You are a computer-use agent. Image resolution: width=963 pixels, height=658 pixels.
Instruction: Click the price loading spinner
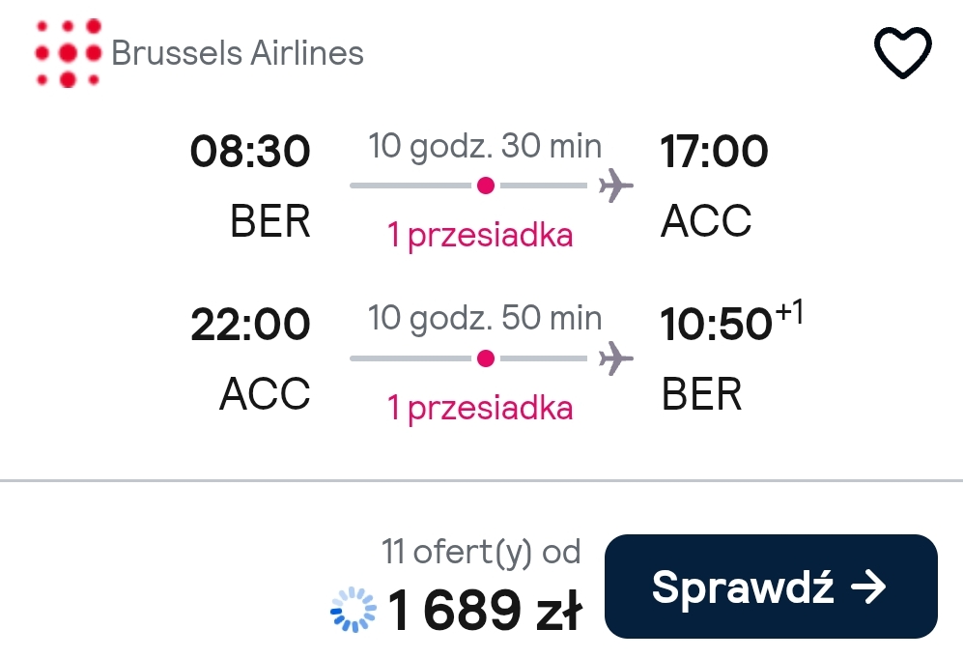(354, 610)
